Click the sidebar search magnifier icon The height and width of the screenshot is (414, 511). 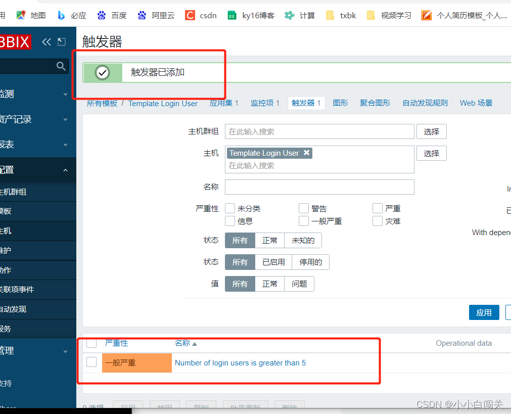[61, 66]
